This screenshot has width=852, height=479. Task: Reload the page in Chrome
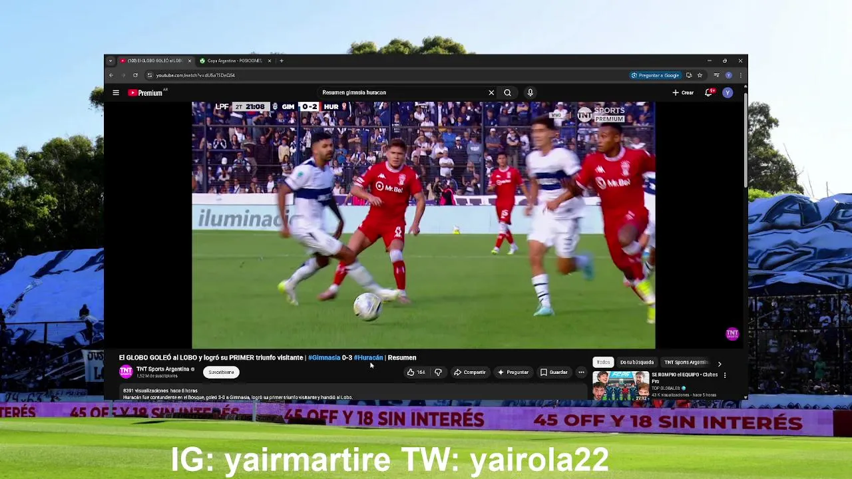[135, 75]
